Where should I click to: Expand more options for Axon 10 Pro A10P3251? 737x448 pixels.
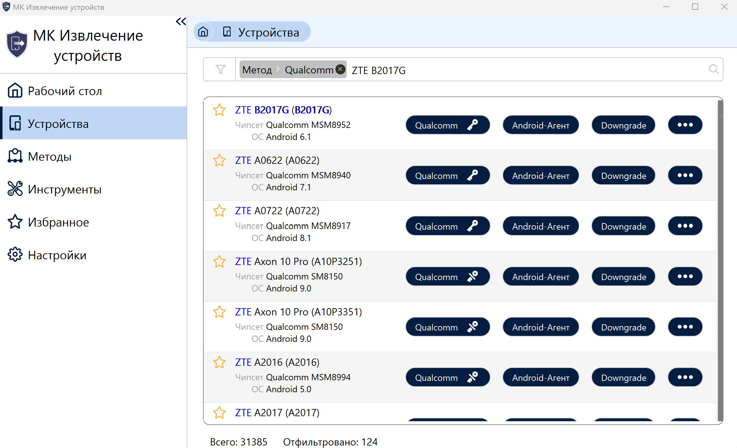point(685,277)
